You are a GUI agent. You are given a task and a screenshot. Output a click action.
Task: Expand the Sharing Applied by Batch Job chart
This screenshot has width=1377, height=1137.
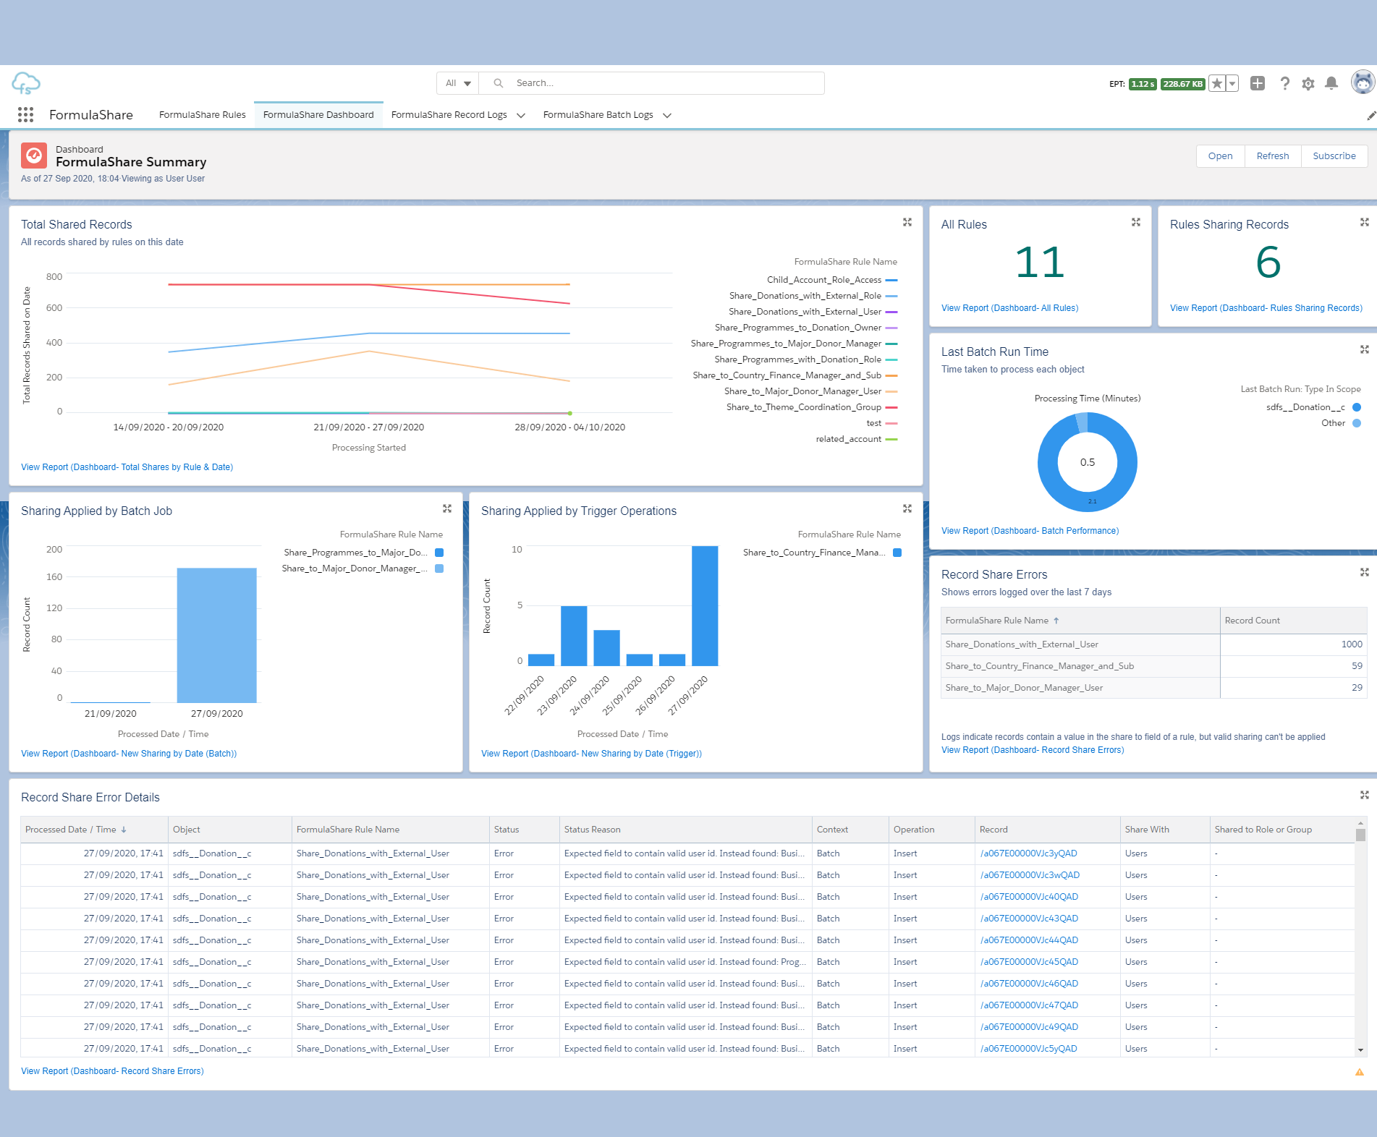[x=448, y=508]
